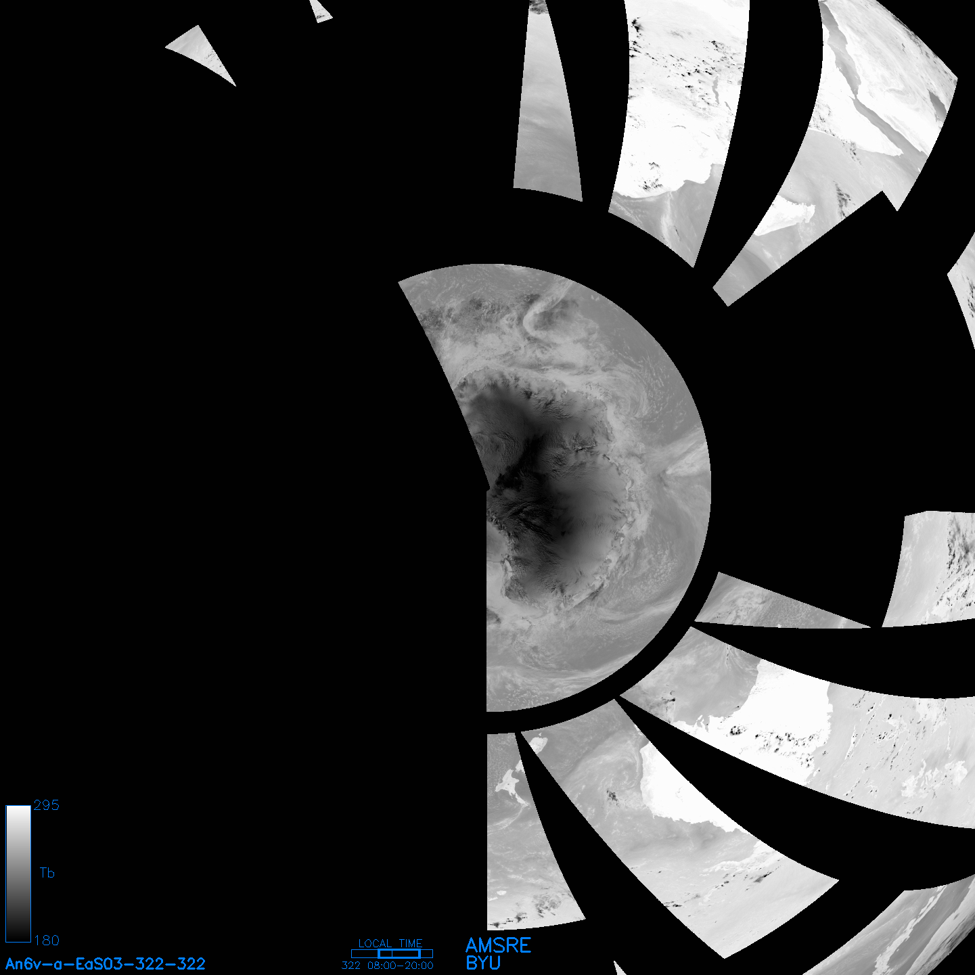Click the An6v-a-EaS03-322-322 filename label

click(106, 963)
